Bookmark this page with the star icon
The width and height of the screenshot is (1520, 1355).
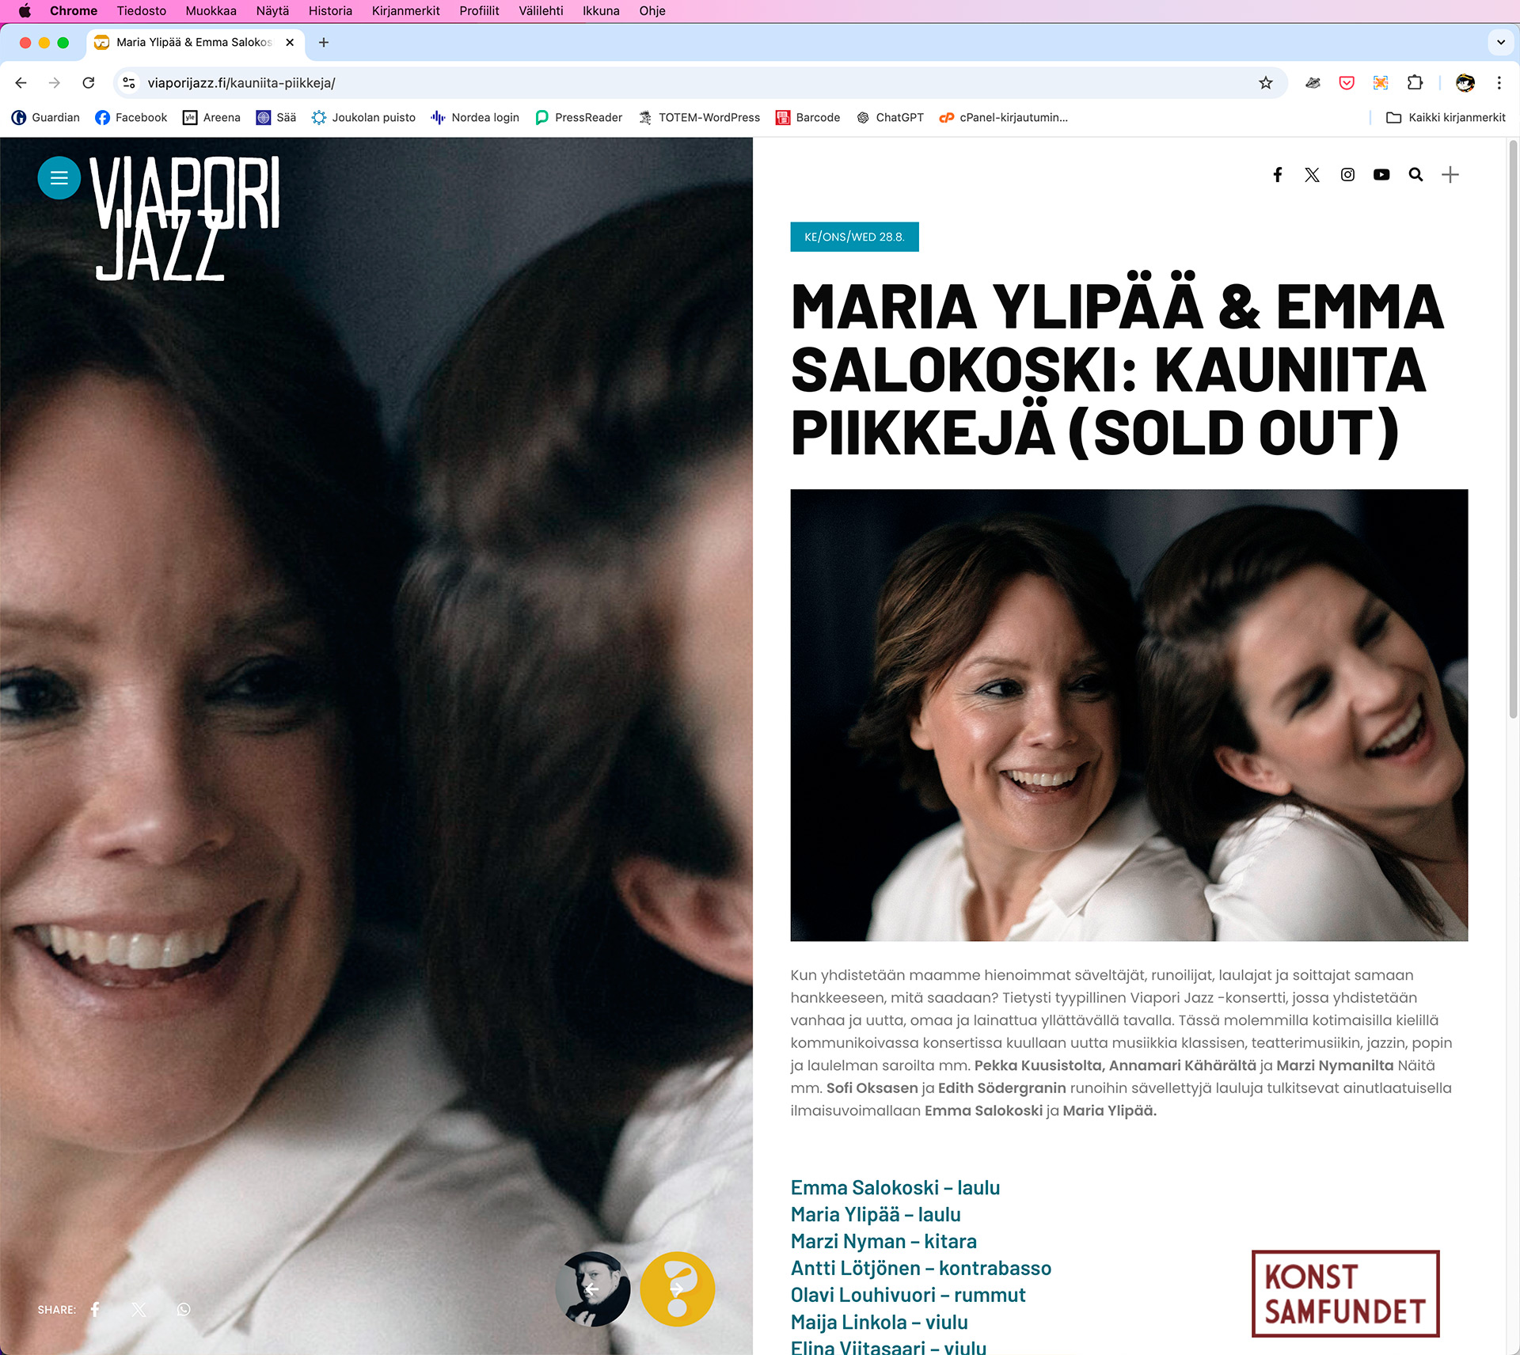click(x=1266, y=83)
